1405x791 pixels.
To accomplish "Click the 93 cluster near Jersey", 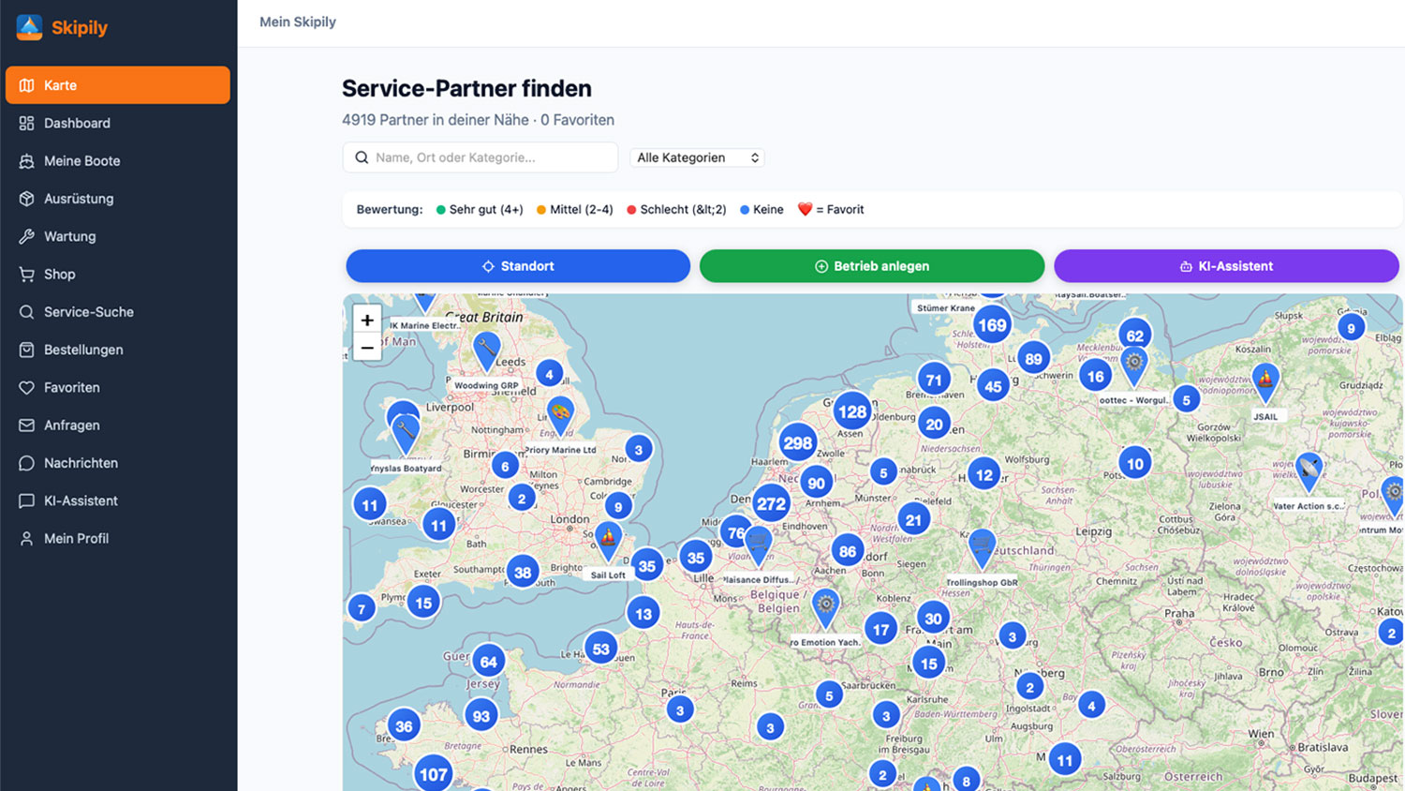I will tap(481, 716).
